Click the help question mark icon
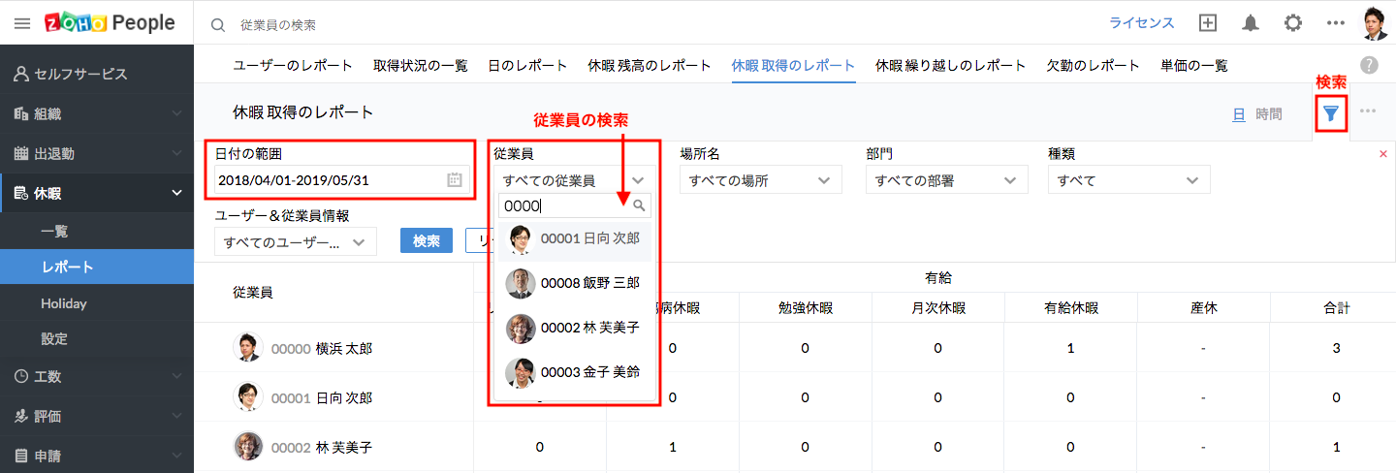The height and width of the screenshot is (473, 1396). point(1369,66)
